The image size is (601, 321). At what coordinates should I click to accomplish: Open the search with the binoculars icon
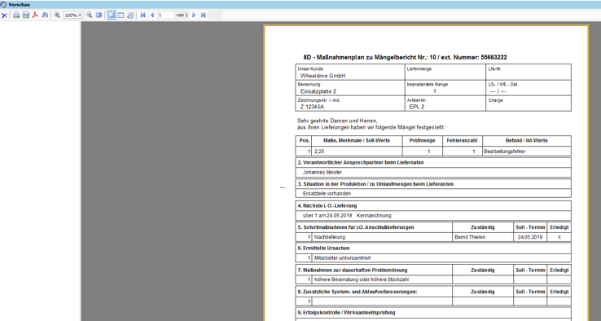(x=45, y=15)
